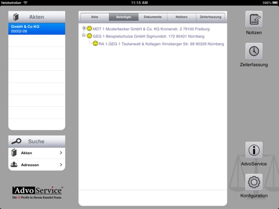
Task: Click the book icon in Akten search row
Action: pos(14,153)
